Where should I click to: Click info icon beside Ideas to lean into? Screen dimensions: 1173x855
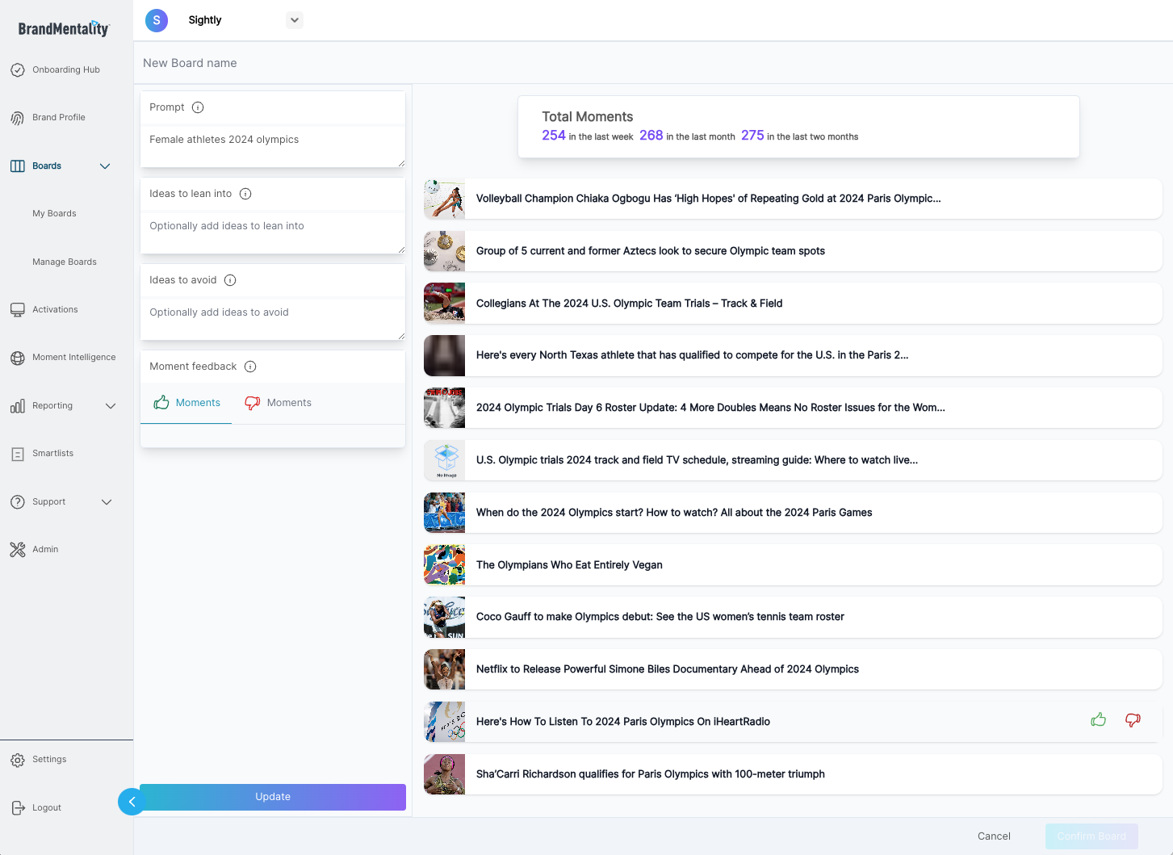tap(245, 194)
